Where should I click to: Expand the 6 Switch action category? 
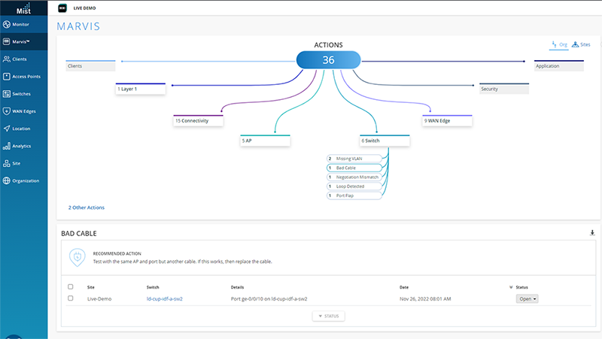[385, 140]
